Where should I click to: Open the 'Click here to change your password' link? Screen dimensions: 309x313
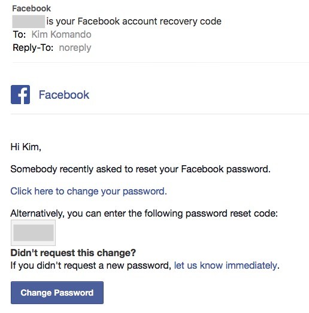point(89,192)
